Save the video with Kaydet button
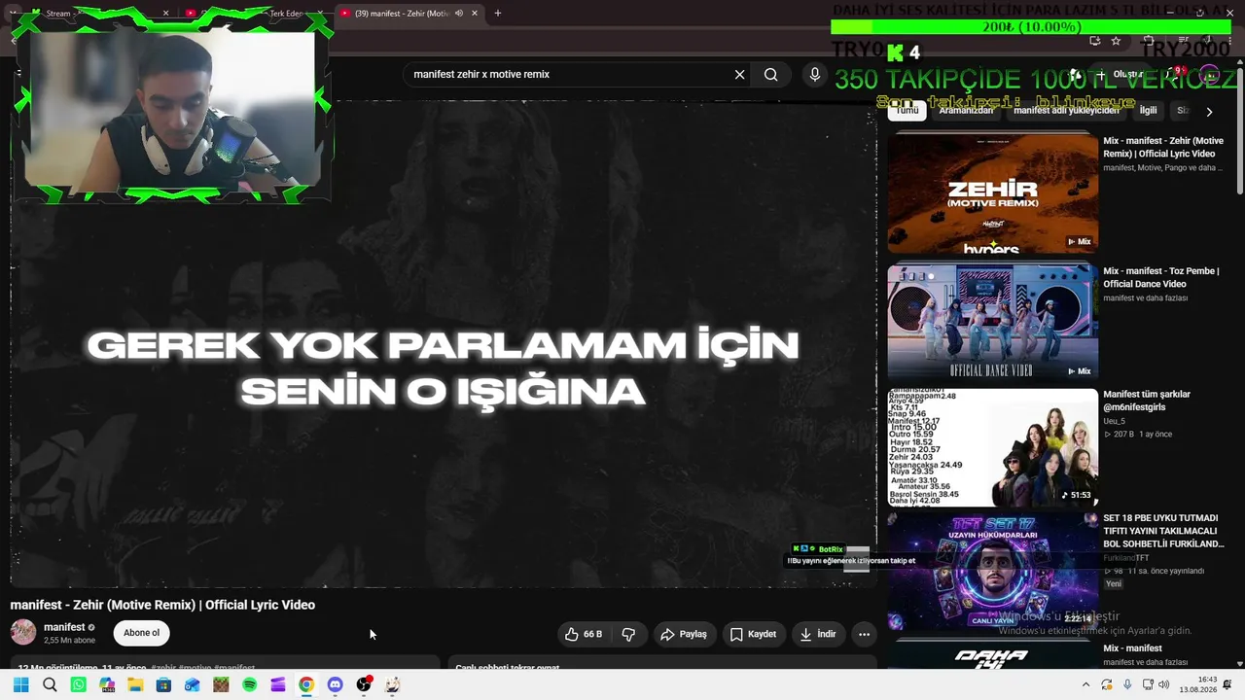Image resolution: width=1245 pixels, height=700 pixels. pyautogui.click(x=753, y=634)
